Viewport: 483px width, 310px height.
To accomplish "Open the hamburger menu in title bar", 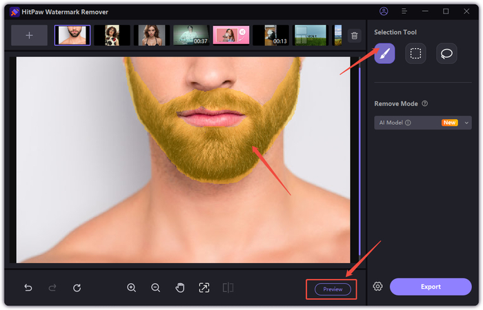I will click(404, 12).
